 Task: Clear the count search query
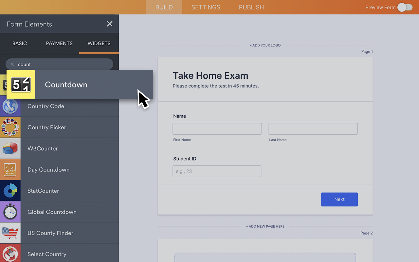tap(12, 64)
